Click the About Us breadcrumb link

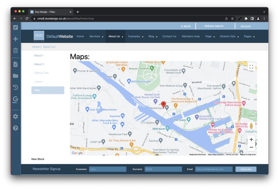pyautogui.click(x=49, y=47)
